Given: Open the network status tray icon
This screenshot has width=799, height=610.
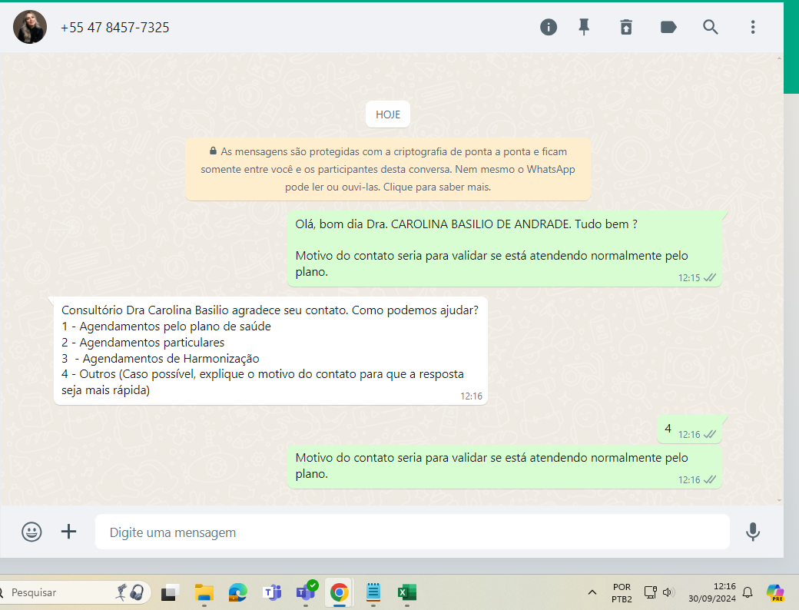Looking at the screenshot, I should click(x=651, y=592).
